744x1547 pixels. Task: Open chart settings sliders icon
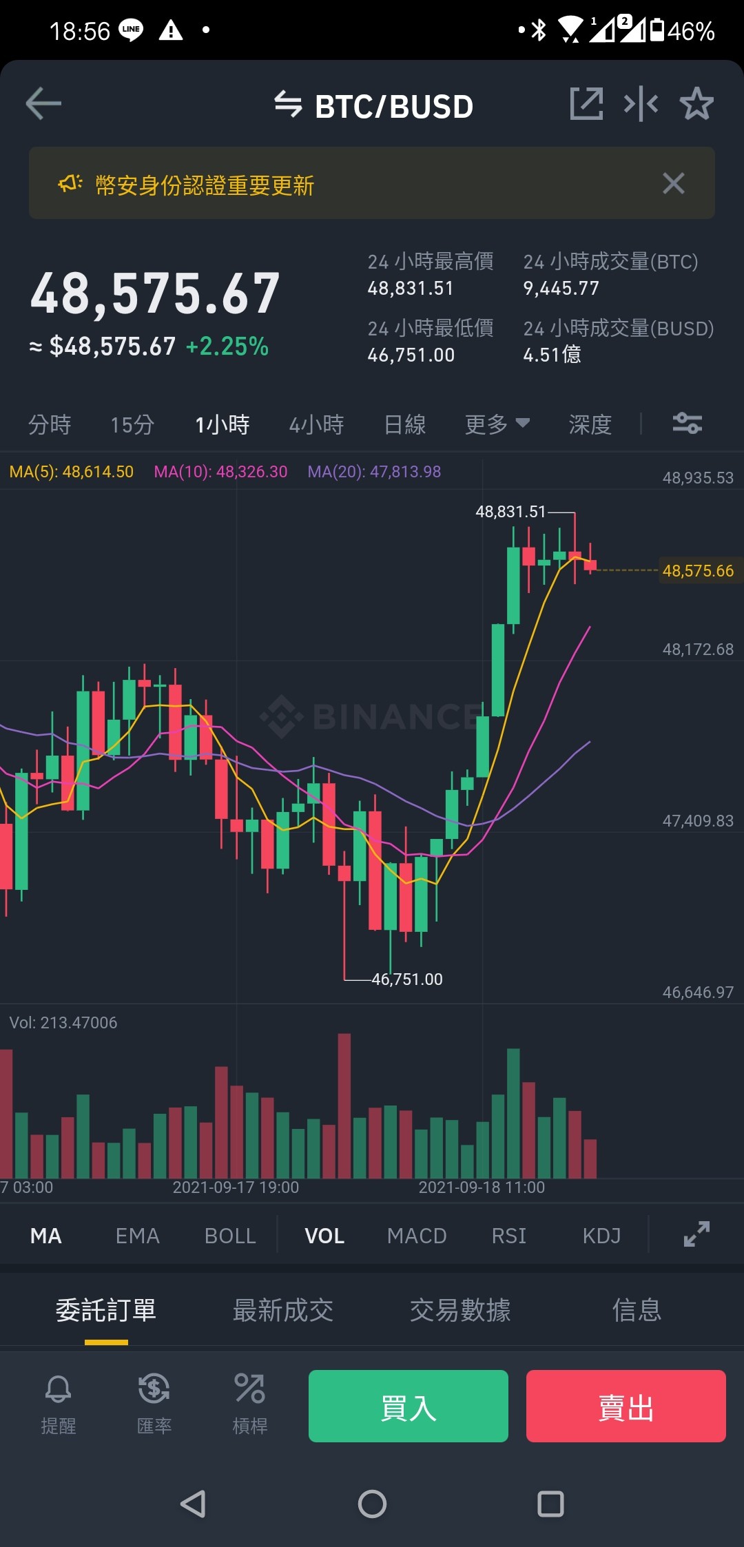coord(687,423)
